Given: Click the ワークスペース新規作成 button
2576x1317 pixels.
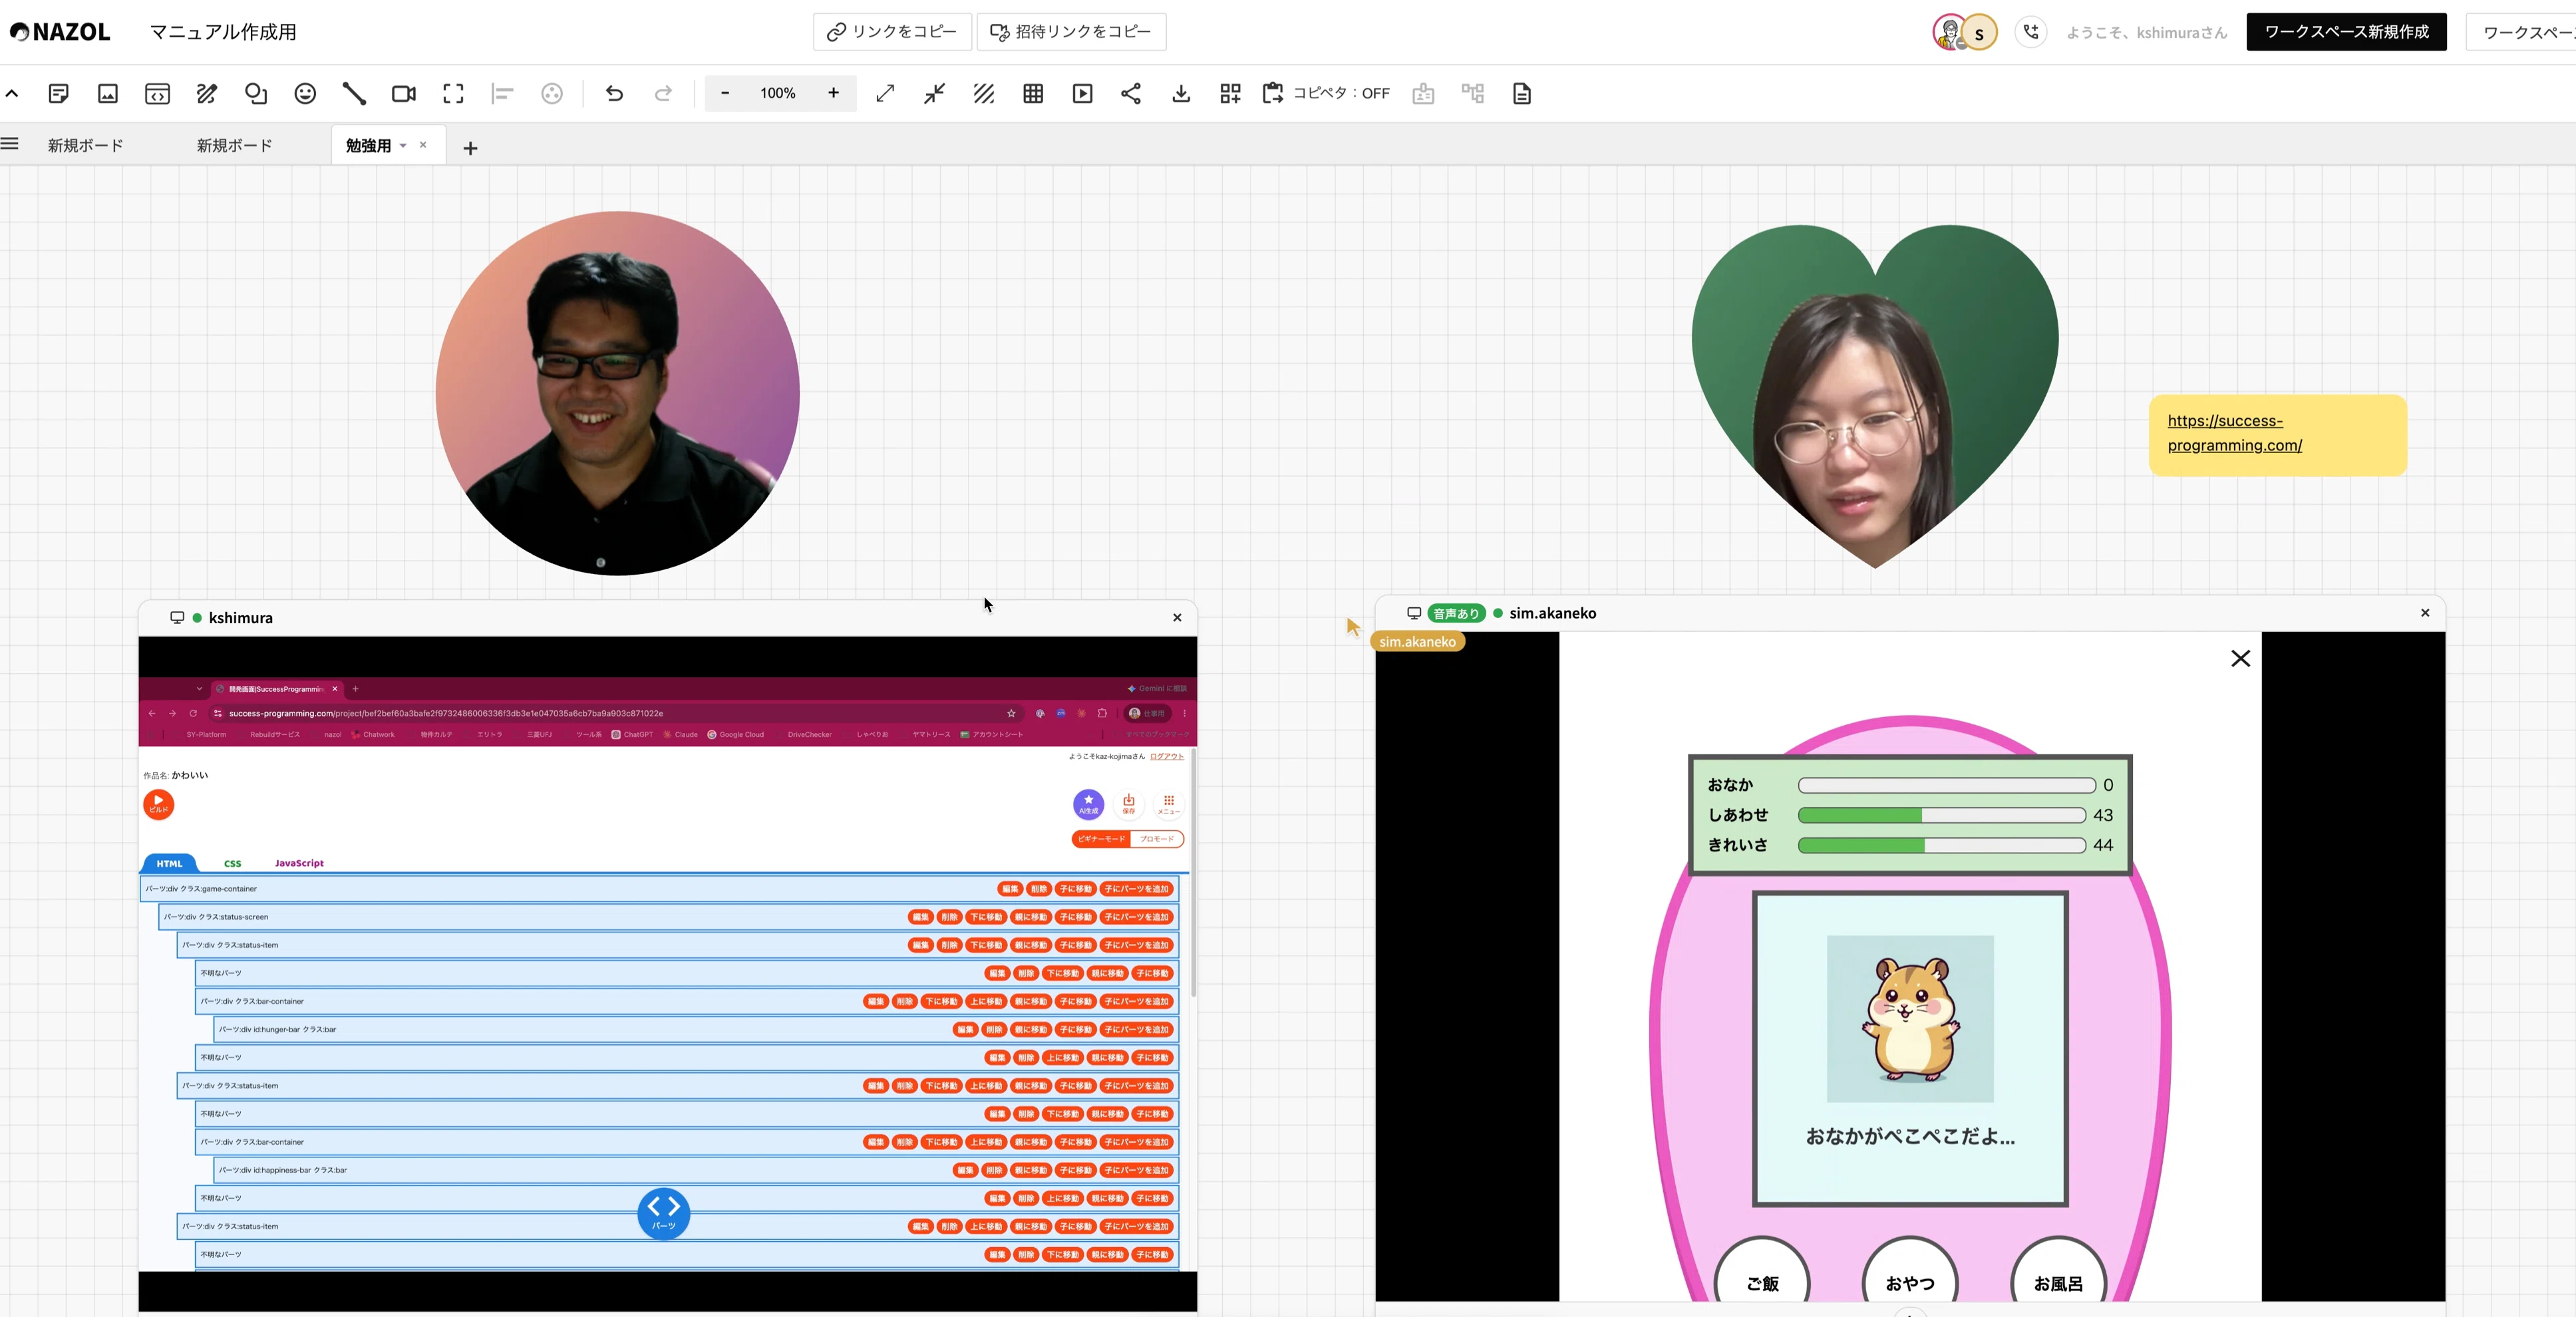Looking at the screenshot, I should click(x=2346, y=32).
